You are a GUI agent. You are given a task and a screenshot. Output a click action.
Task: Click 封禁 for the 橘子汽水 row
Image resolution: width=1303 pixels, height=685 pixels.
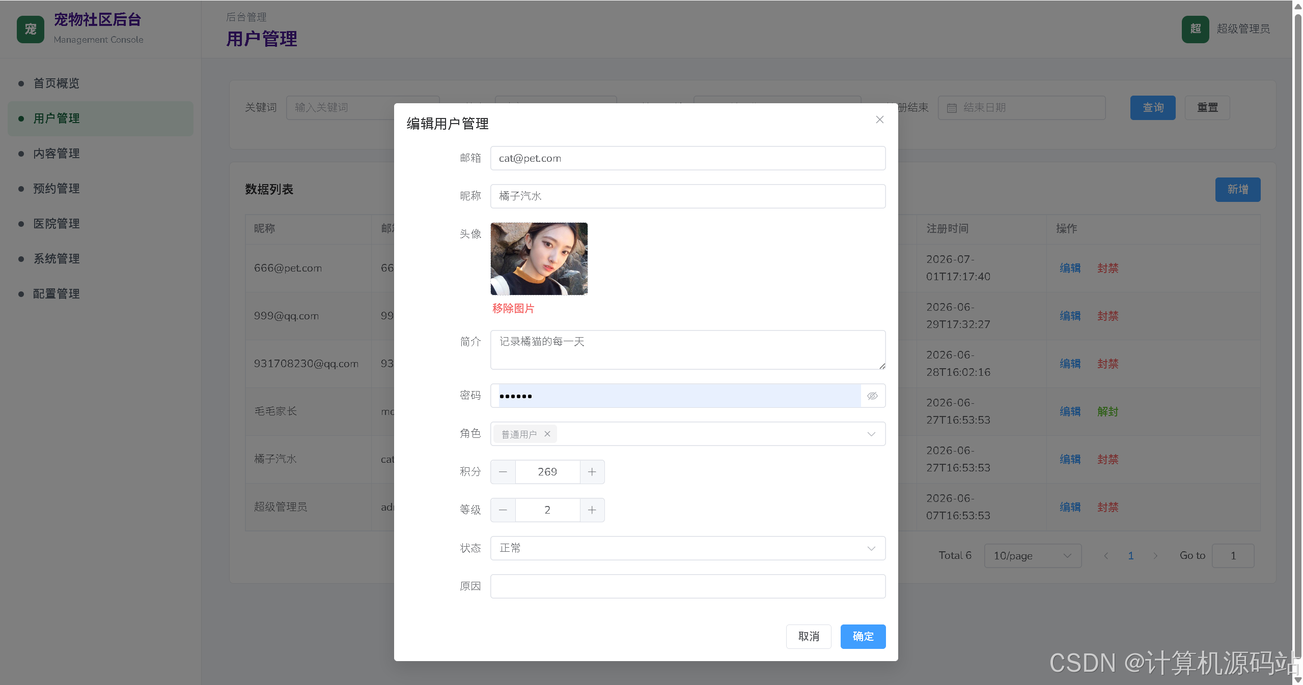click(x=1107, y=460)
